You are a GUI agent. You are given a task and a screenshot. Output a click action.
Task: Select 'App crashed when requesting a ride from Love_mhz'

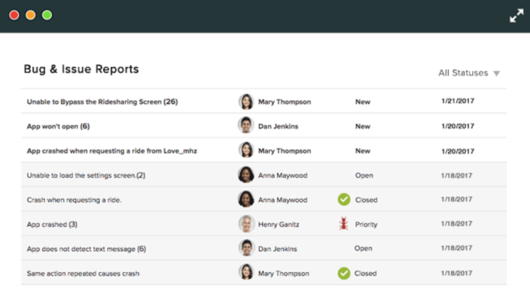[112, 151]
